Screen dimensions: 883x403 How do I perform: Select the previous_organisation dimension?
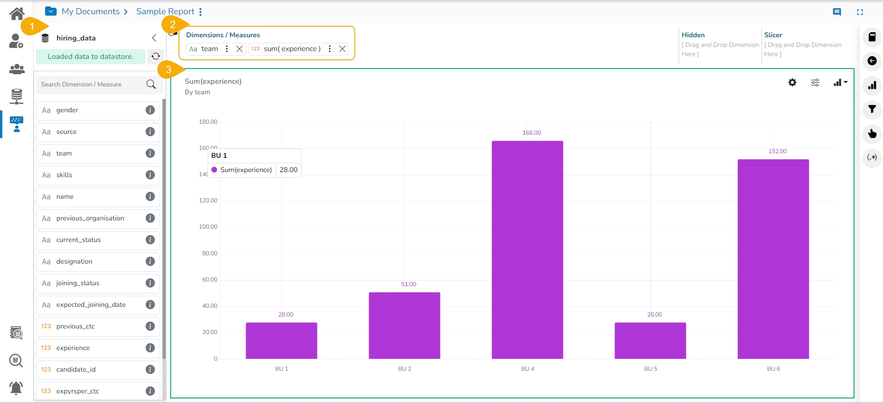[90, 218]
